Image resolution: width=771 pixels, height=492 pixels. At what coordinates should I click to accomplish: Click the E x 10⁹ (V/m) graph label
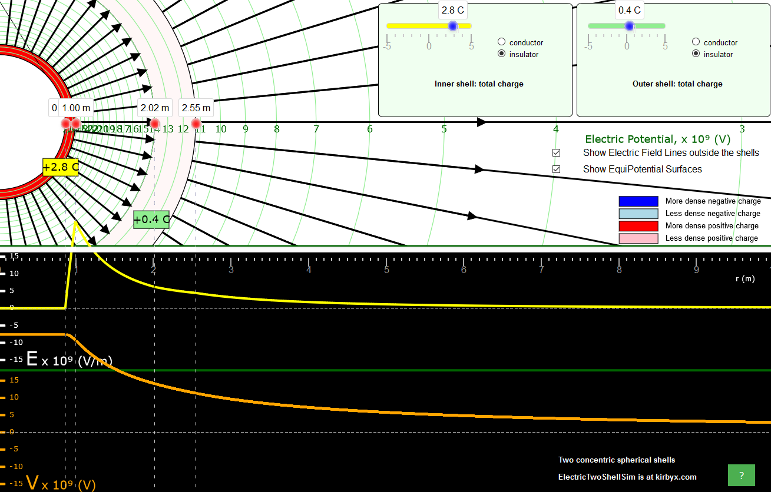click(x=70, y=359)
